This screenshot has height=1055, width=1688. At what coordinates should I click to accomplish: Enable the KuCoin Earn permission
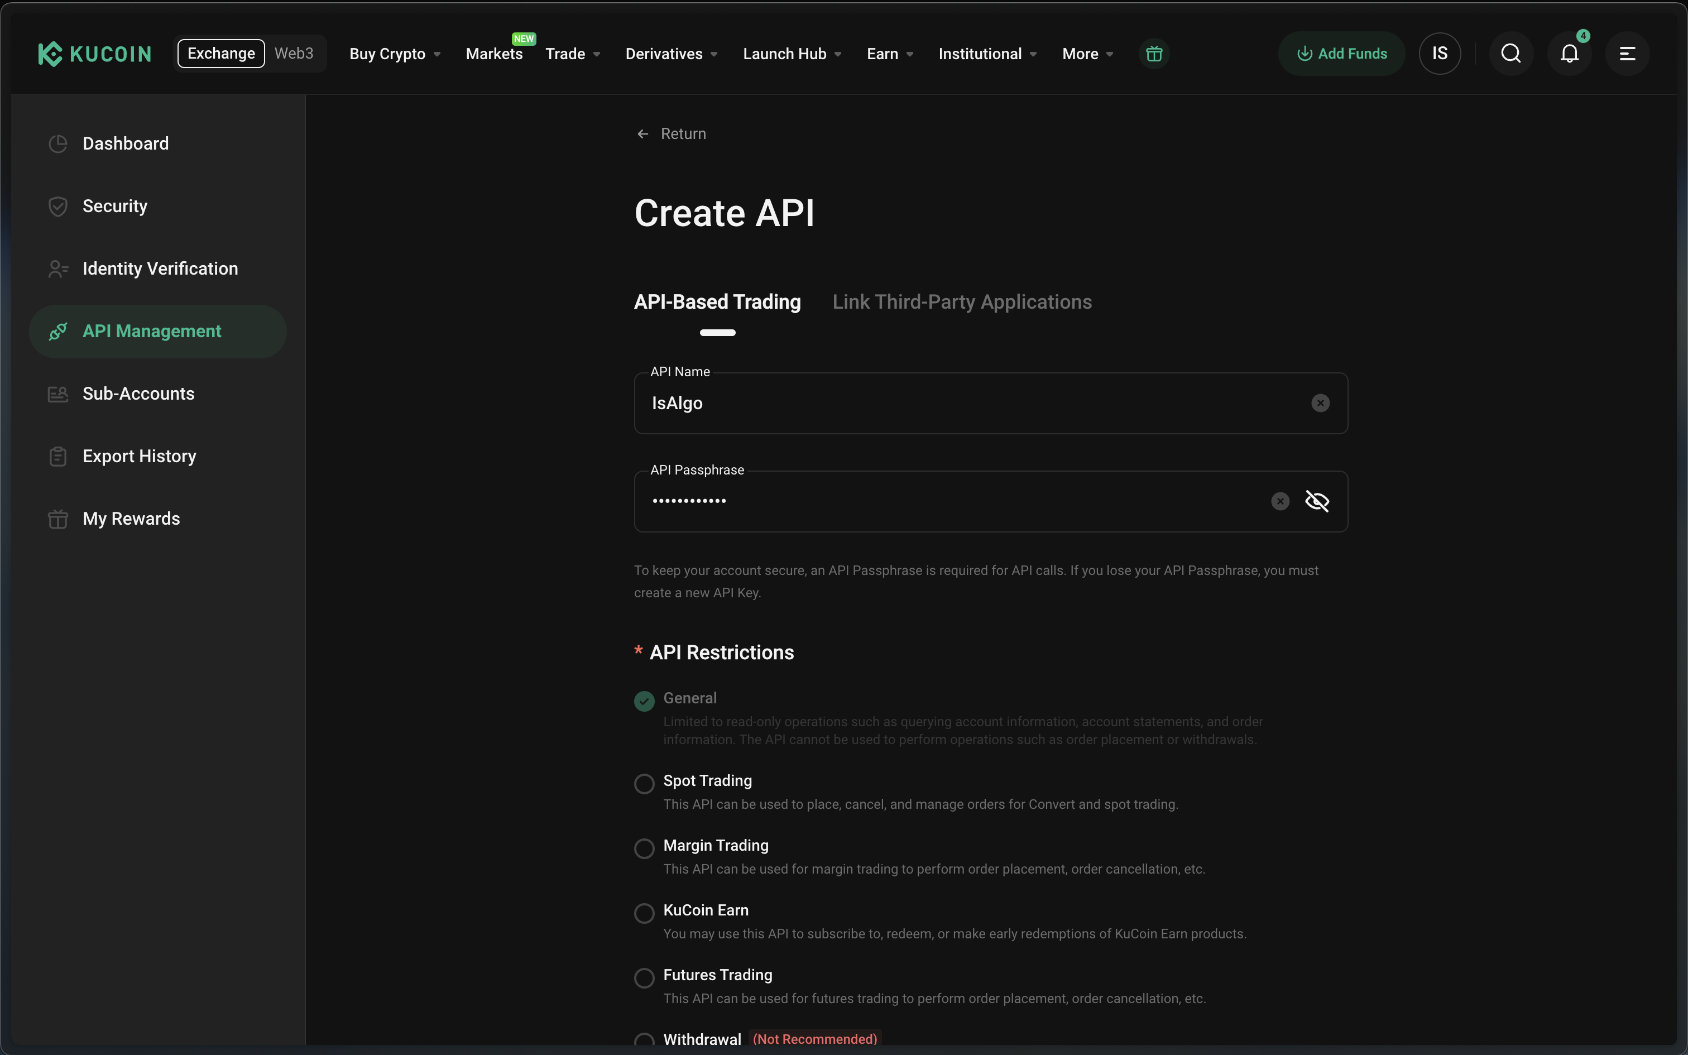click(644, 913)
